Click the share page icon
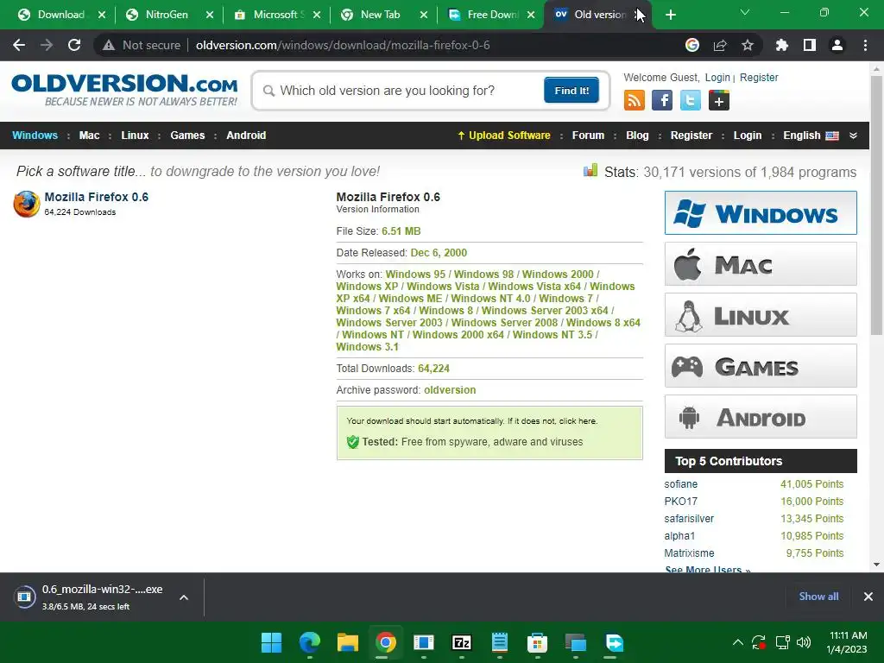This screenshot has width=884, height=663. pyautogui.click(x=720, y=45)
